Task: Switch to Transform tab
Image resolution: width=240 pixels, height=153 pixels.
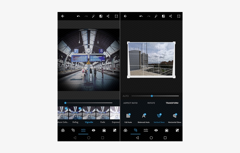Action: coord(172,103)
